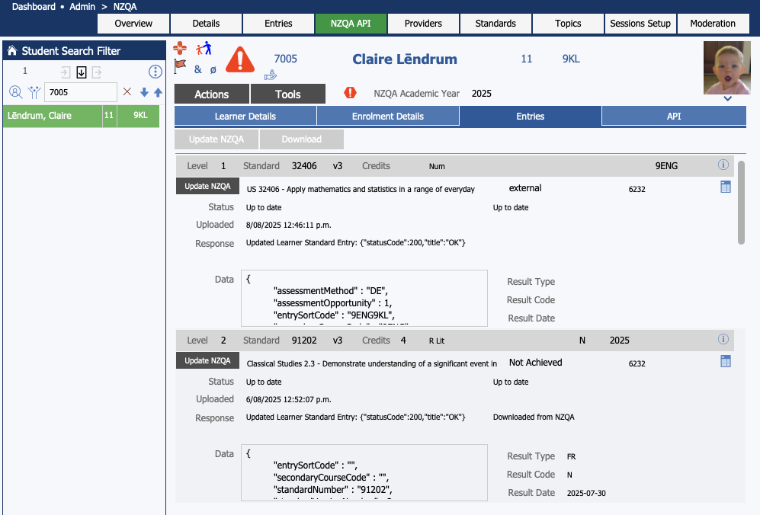Click the student lookup magnifier icon

pos(15,92)
